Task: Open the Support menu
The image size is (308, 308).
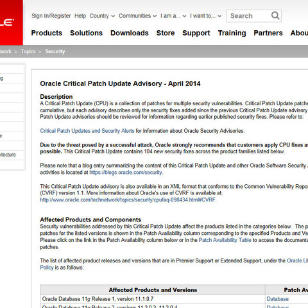Action: point(196,33)
